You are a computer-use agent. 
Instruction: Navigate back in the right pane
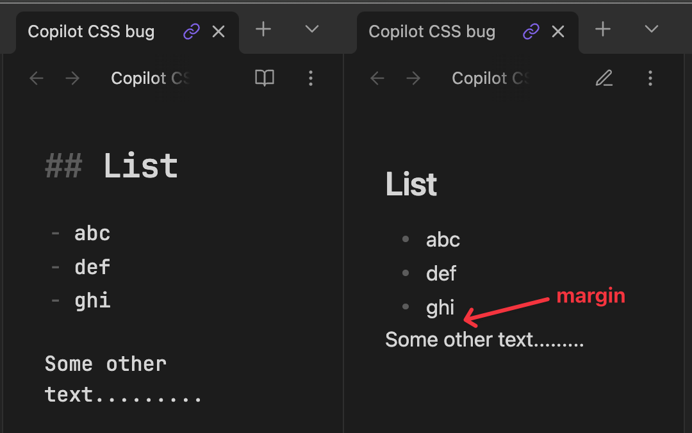tap(377, 78)
